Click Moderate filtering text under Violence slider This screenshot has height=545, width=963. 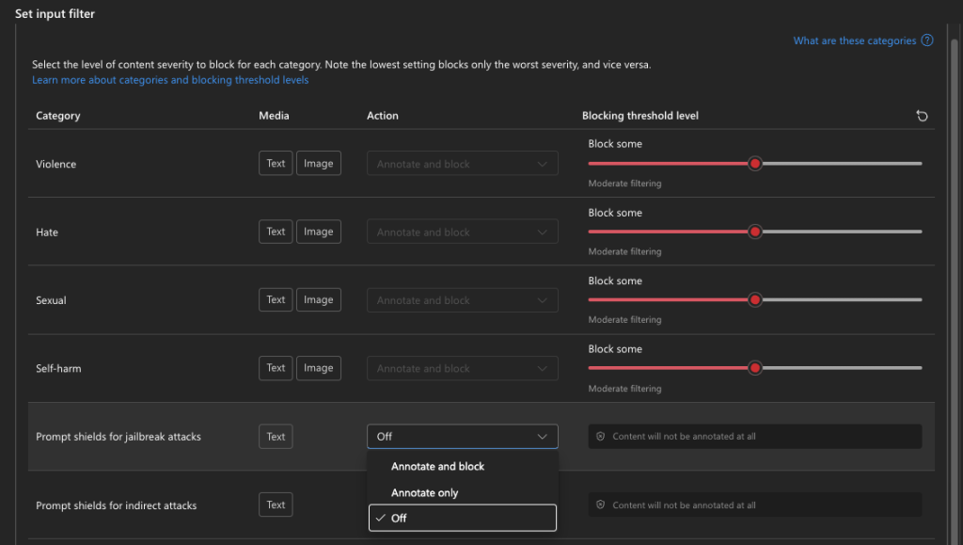tap(624, 184)
